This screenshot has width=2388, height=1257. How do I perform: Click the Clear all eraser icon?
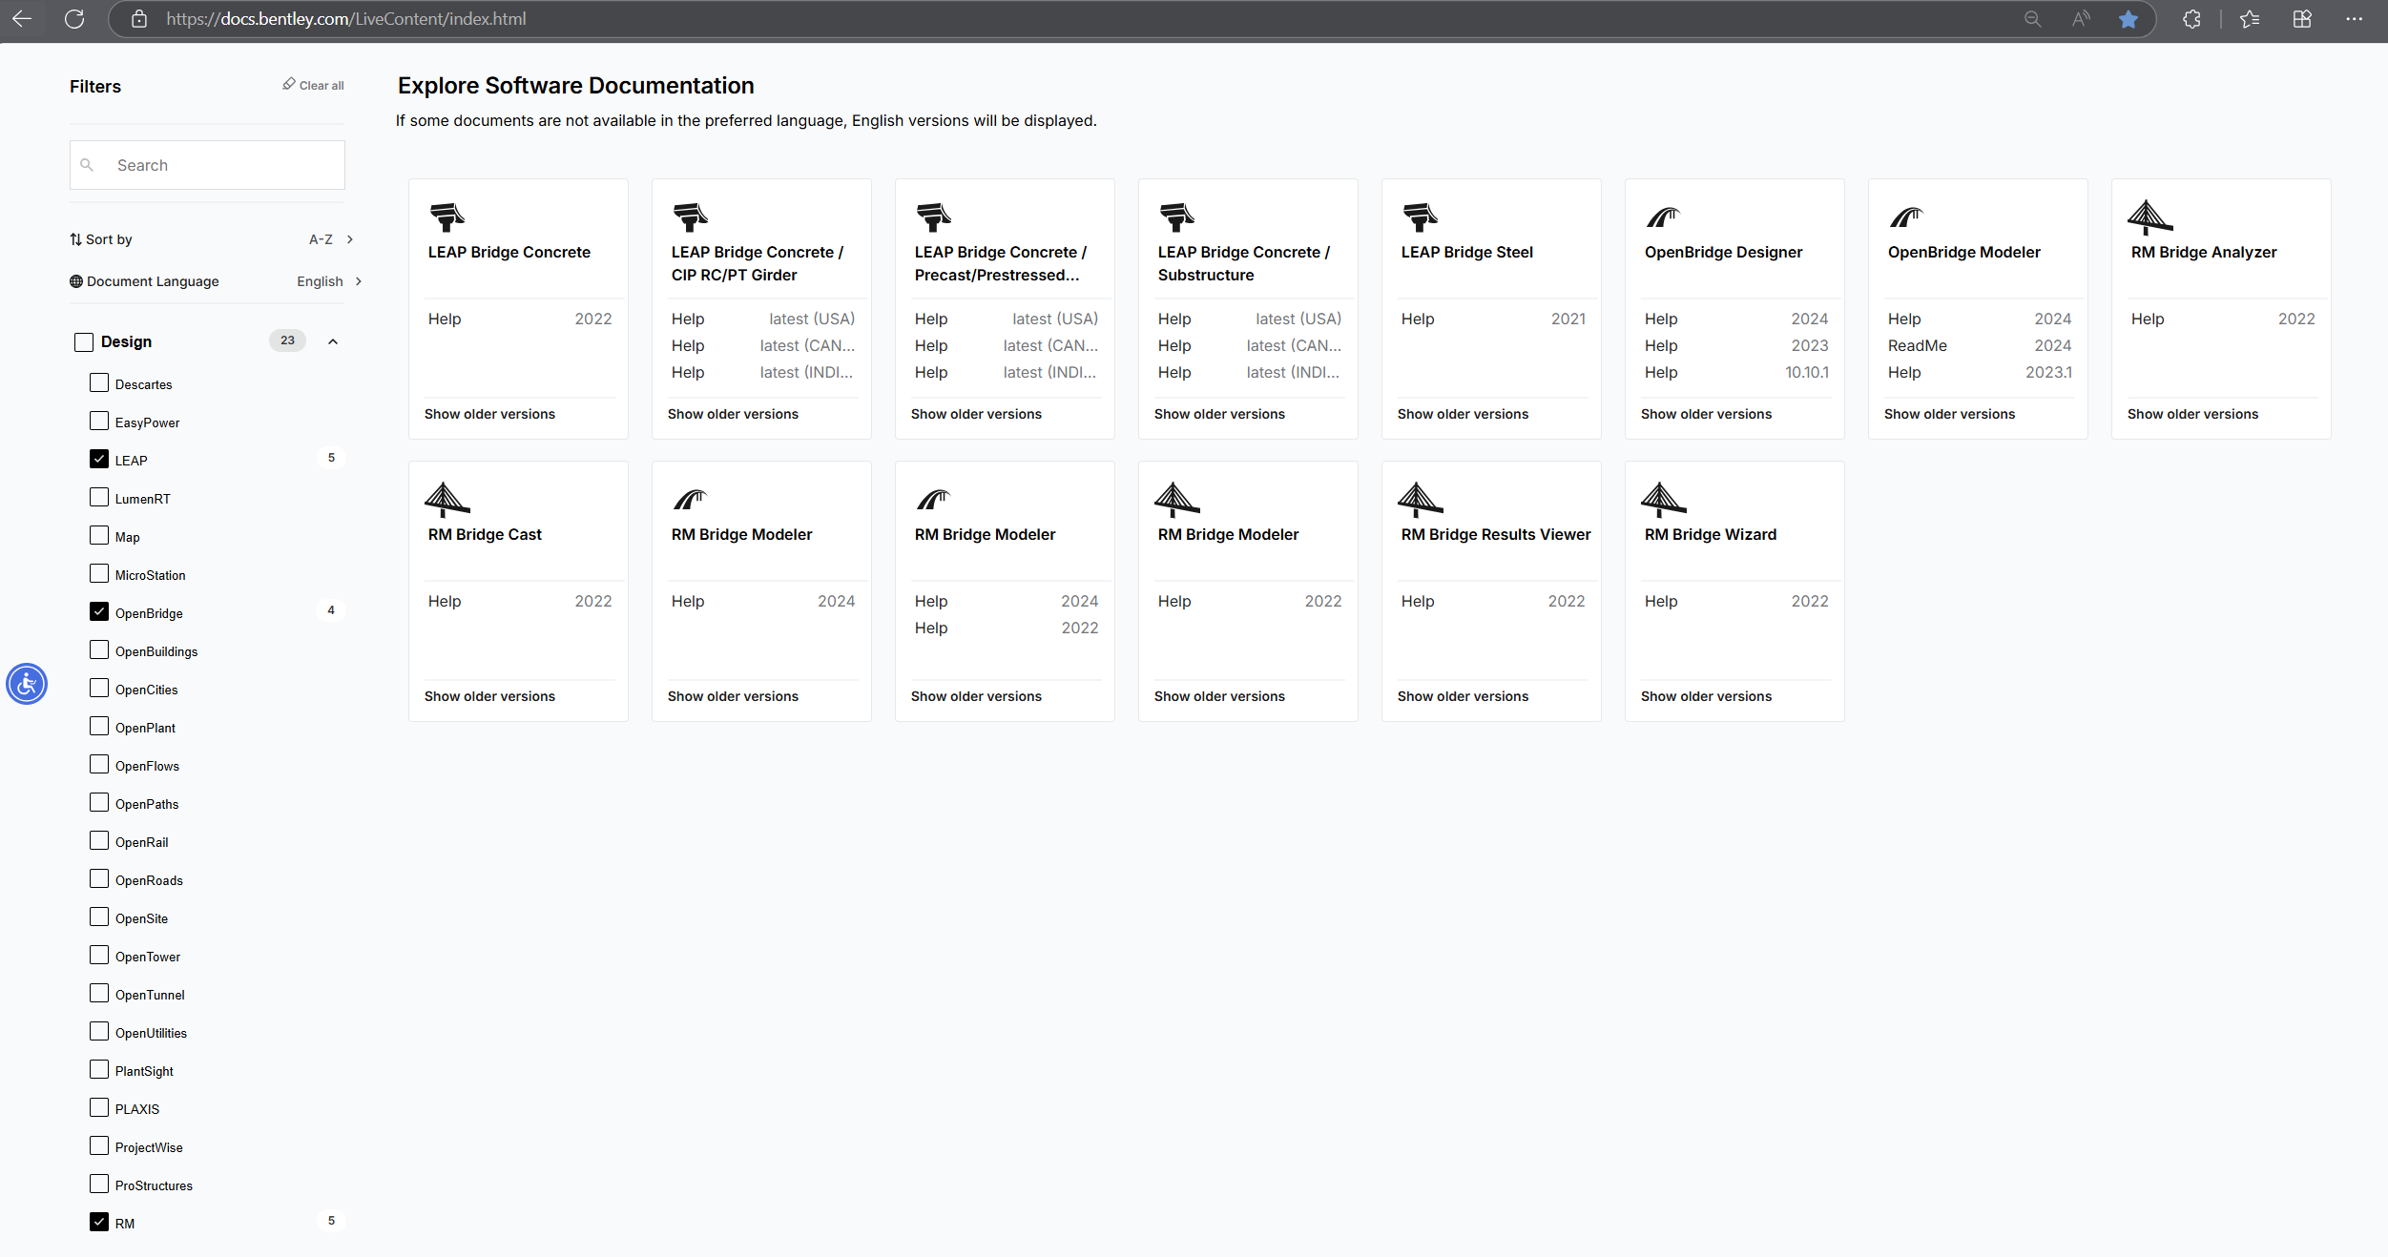[x=289, y=84]
